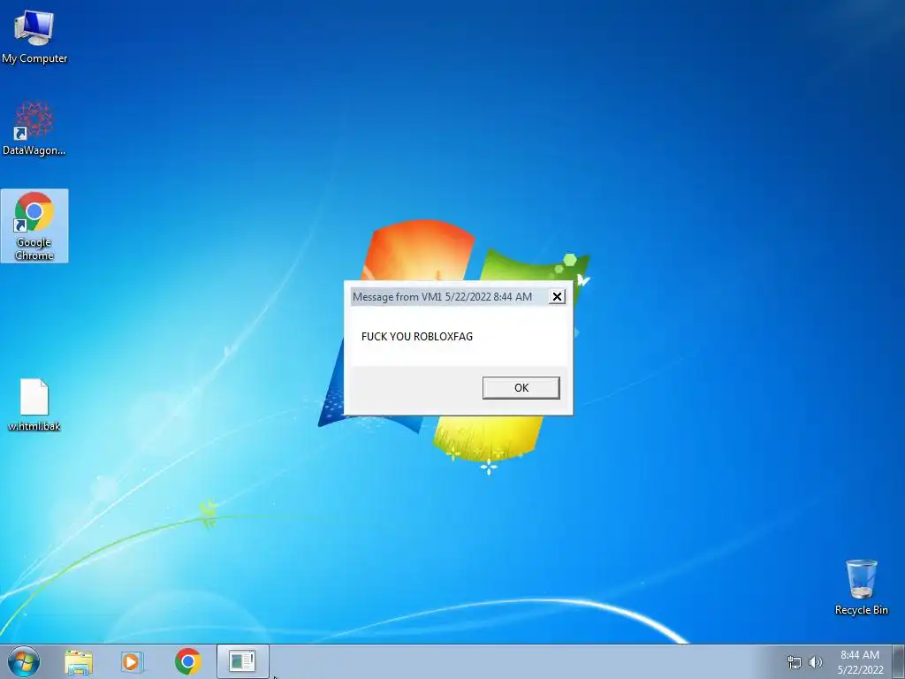Image resolution: width=905 pixels, height=679 pixels.
Task: Select the DataWagon shortcut icon
Action: [34, 128]
